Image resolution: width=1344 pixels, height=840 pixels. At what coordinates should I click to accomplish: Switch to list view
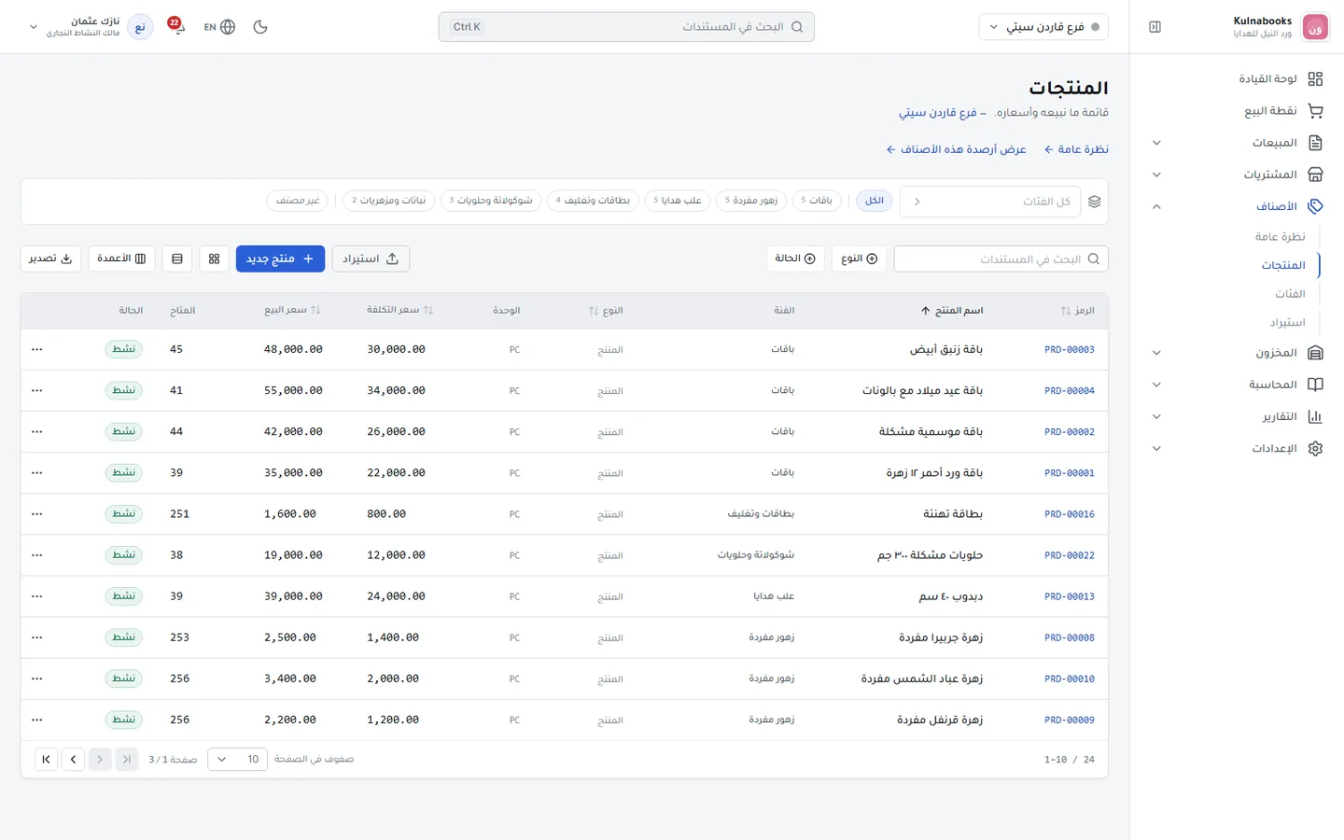click(x=177, y=259)
